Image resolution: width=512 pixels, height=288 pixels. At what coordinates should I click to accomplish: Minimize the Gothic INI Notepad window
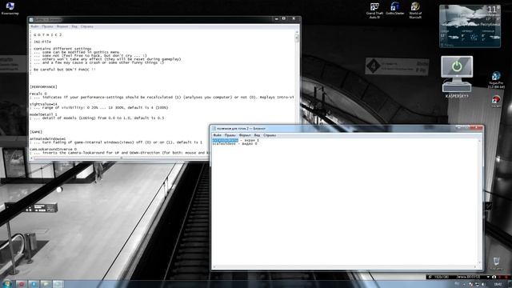click(276, 19)
